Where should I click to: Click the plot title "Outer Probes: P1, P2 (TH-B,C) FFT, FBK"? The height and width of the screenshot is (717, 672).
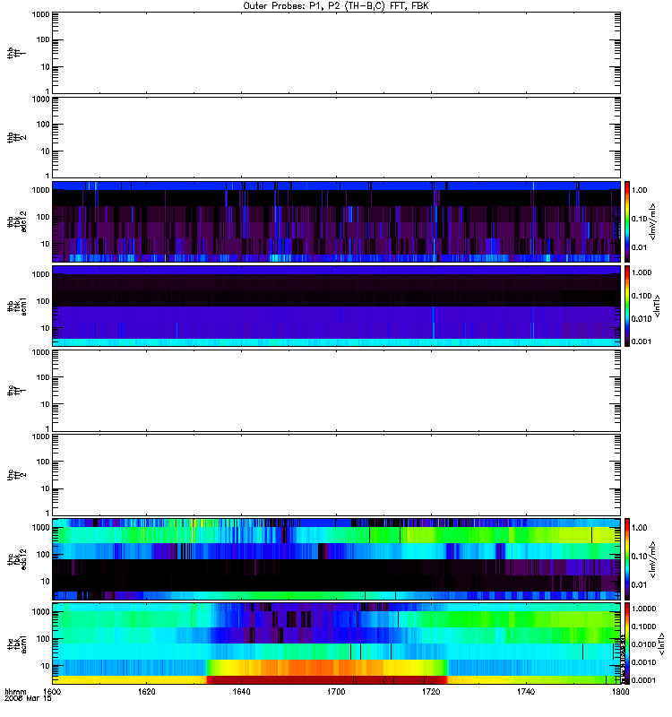(335, 6)
